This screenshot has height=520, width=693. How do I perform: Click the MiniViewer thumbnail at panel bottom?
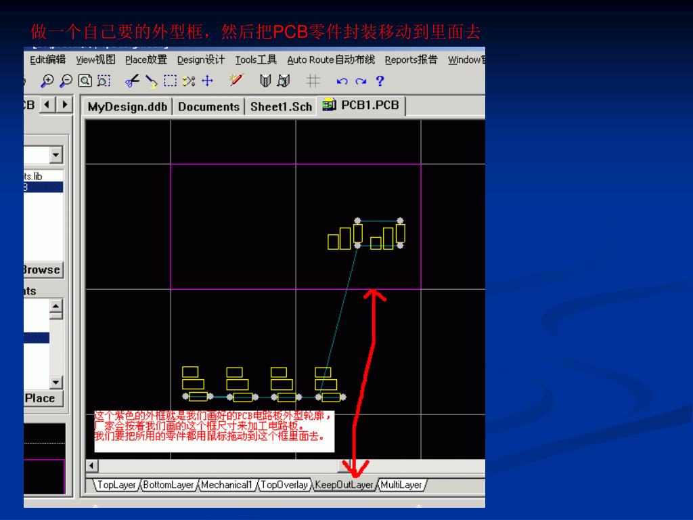pyautogui.click(x=44, y=458)
